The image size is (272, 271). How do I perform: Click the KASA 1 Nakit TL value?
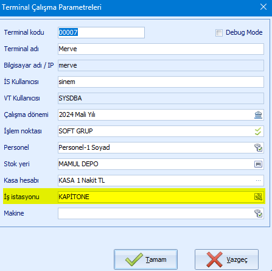(x=82, y=180)
